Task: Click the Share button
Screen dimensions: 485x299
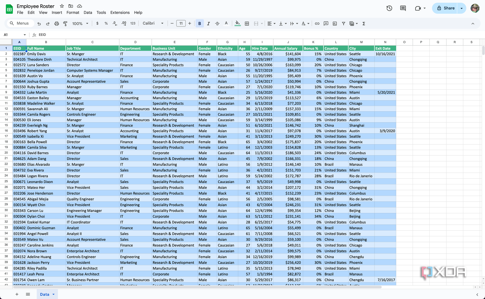Action: point(445,8)
